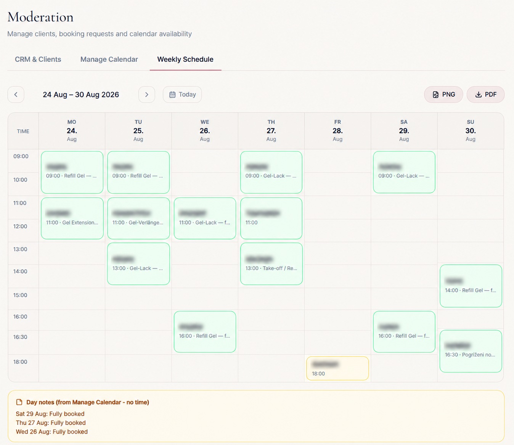Viewport: 514px width, 445px height.
Task: Download the schedule as PDF
Action: coord(486,95)
